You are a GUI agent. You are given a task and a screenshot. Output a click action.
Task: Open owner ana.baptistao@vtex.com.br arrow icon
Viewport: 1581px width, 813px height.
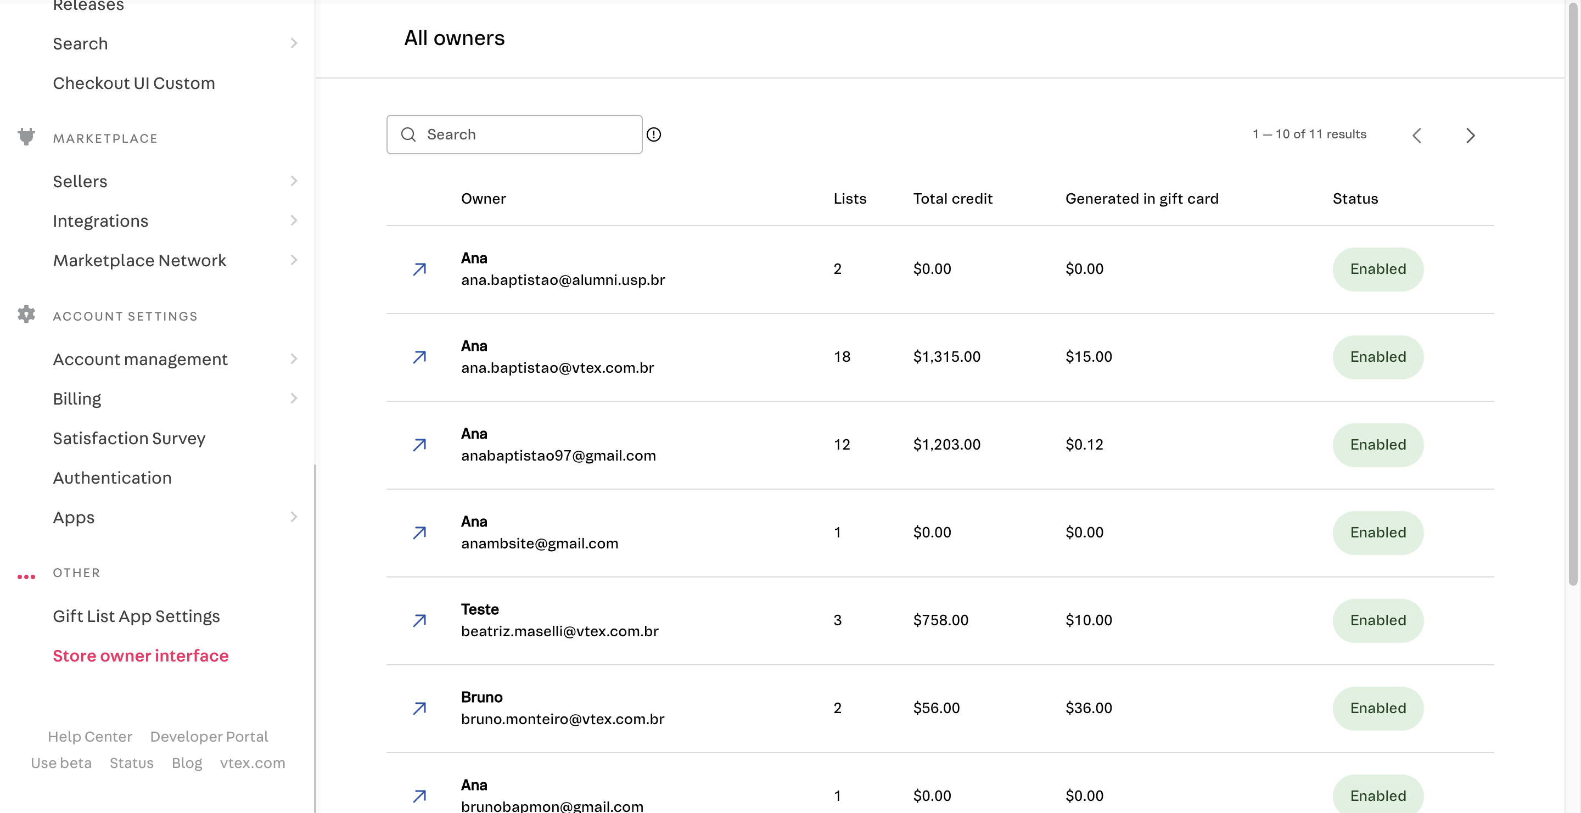point(420,357)
